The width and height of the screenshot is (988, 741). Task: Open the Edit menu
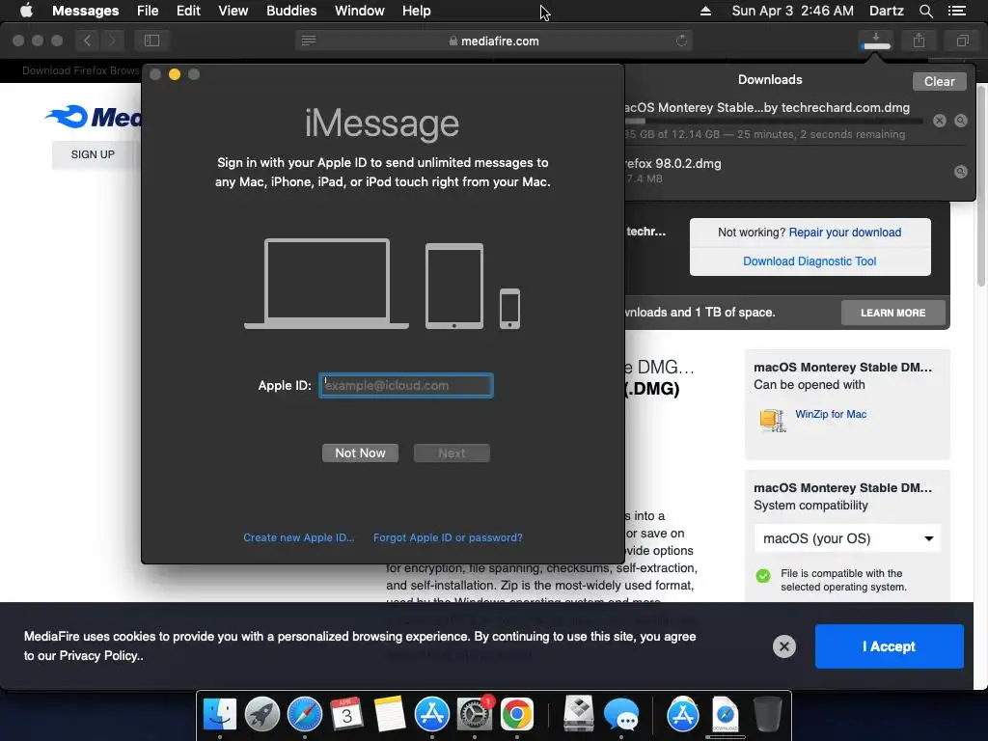188,11
